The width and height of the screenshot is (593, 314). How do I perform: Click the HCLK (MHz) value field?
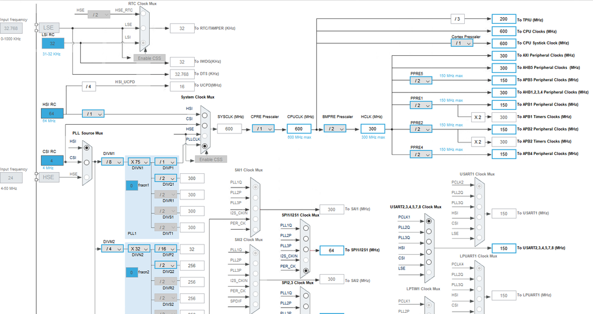[x=373, y=129]
